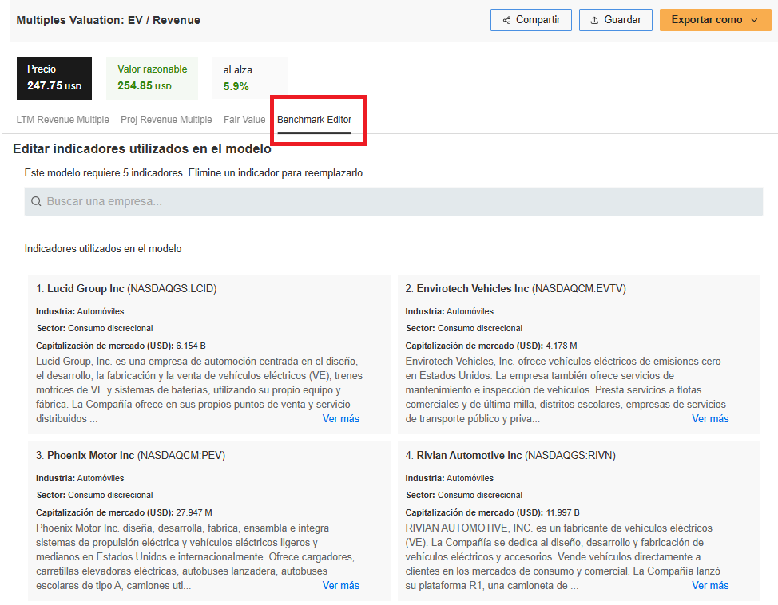Click the Valor razonable 254.85 USD box

coord(152,78)
